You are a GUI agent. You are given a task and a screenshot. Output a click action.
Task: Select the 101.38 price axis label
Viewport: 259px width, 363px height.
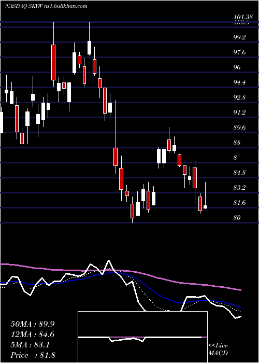(243, 17)
